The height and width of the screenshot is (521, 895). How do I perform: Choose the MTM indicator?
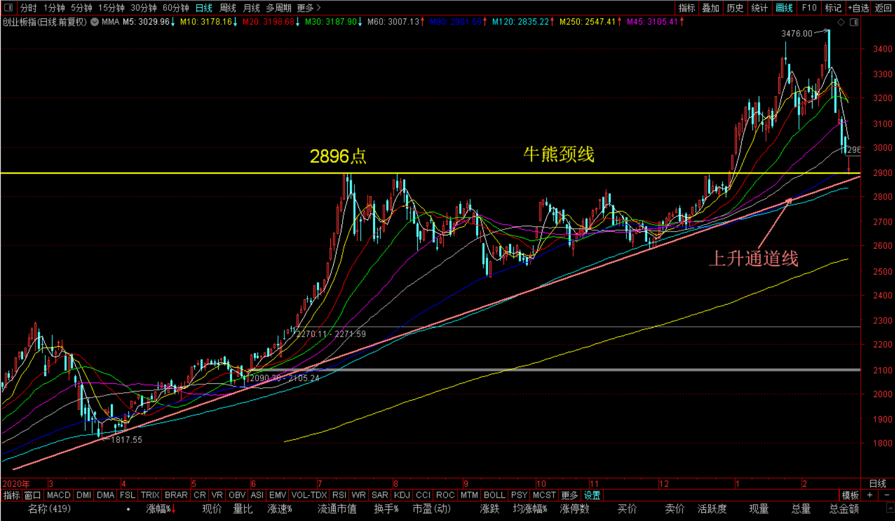tap(469, 495)
